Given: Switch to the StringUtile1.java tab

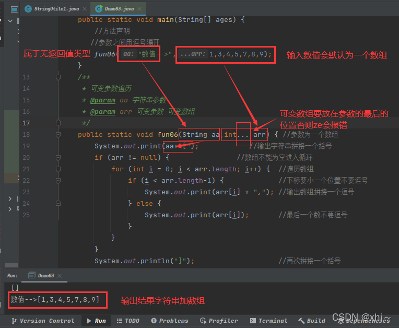Looking at the screenshot, I should pos(56,9).
